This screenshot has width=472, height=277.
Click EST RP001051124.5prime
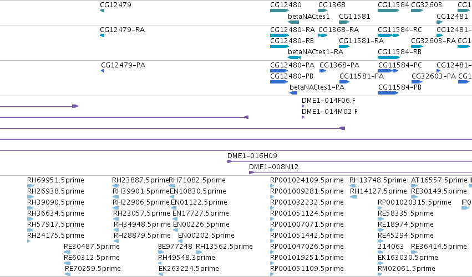click(272, 219)
